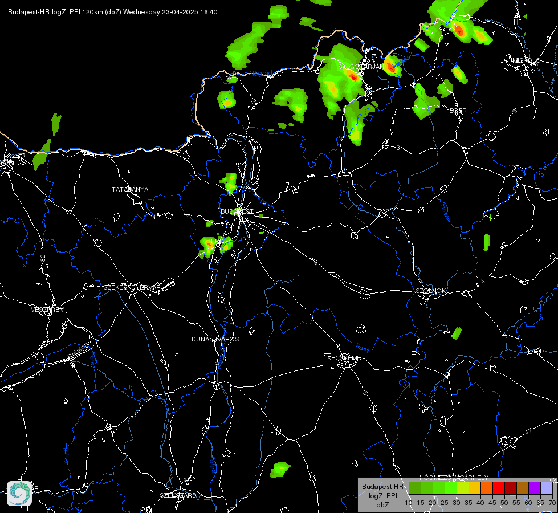This screenshot has width=558, height=513.
Task: Click the 50-55 dBZ dark red legend swatch
Action: coord(511,488)
